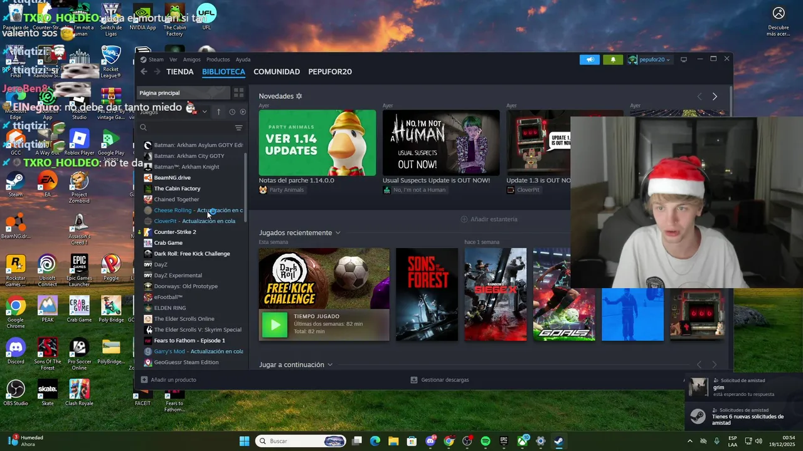Open the Steam menu in menu bar
The width and height of the screenshot is (803, 451).
156,60
